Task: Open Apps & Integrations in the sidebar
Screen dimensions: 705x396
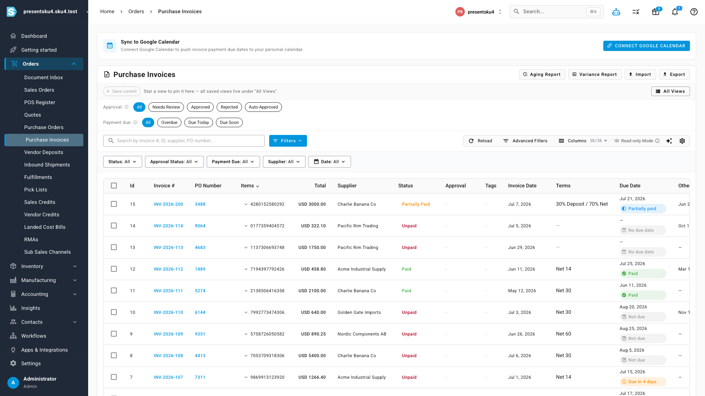Action: 44,350
